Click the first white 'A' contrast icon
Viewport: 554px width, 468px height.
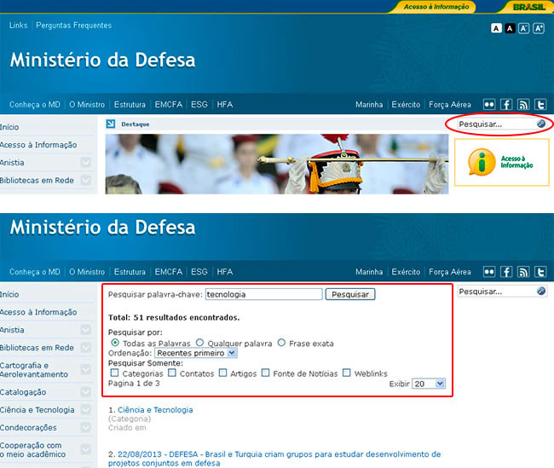coord(496,28)
